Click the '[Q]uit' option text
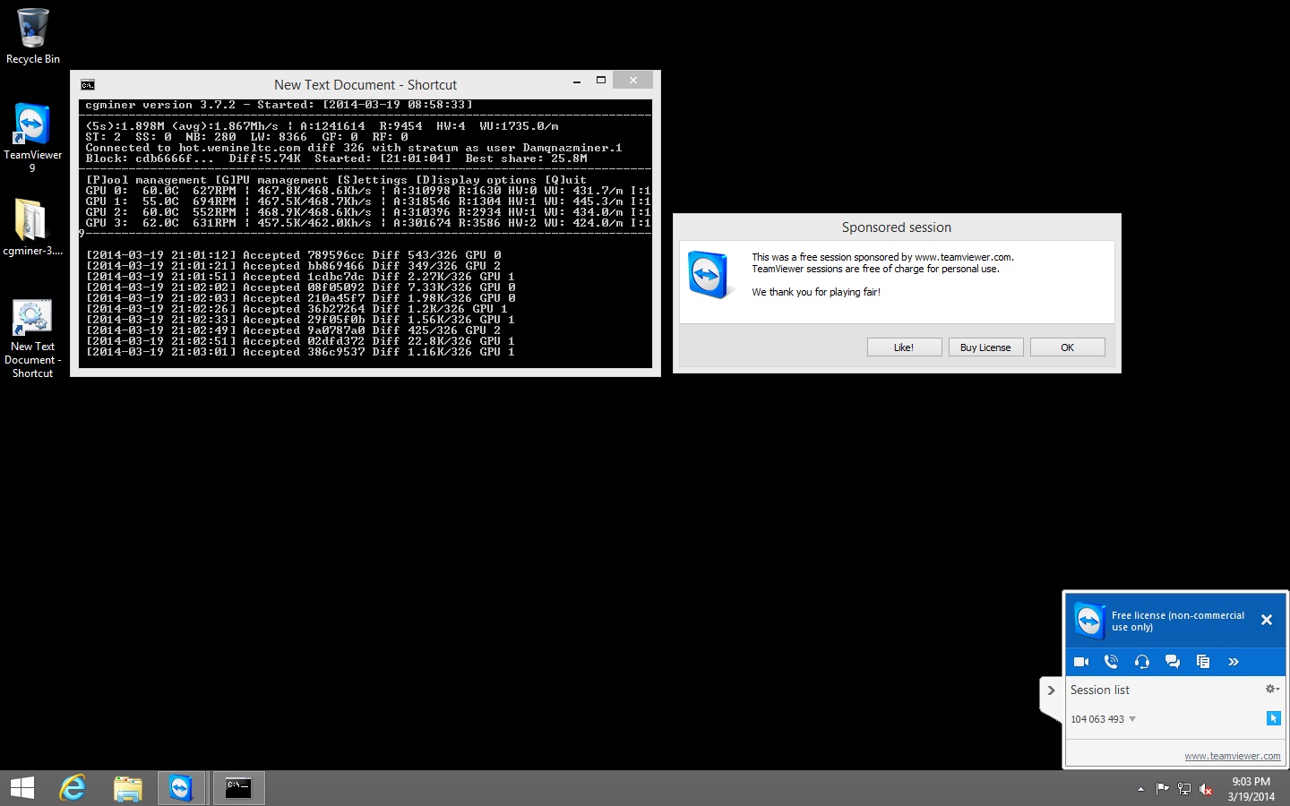 pos(565,180)
